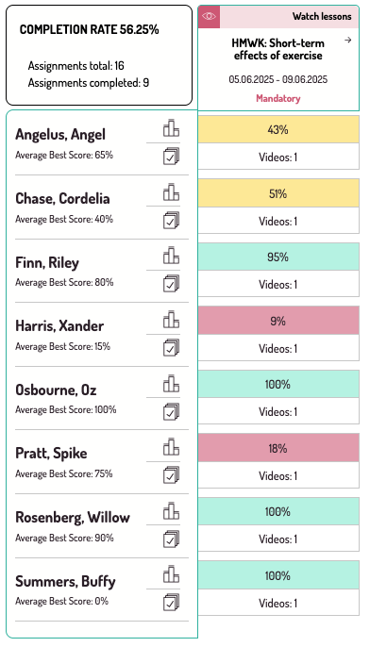The width and height of the screenshot is (370, 647).
Task: Open checklist icon for Angelus, Angel
Action: pyautogui.click(x=171, y=157)
